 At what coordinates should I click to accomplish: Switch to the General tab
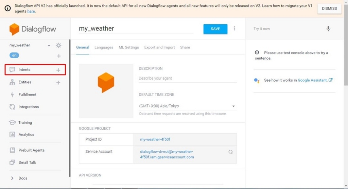click(x=83, y=47)
